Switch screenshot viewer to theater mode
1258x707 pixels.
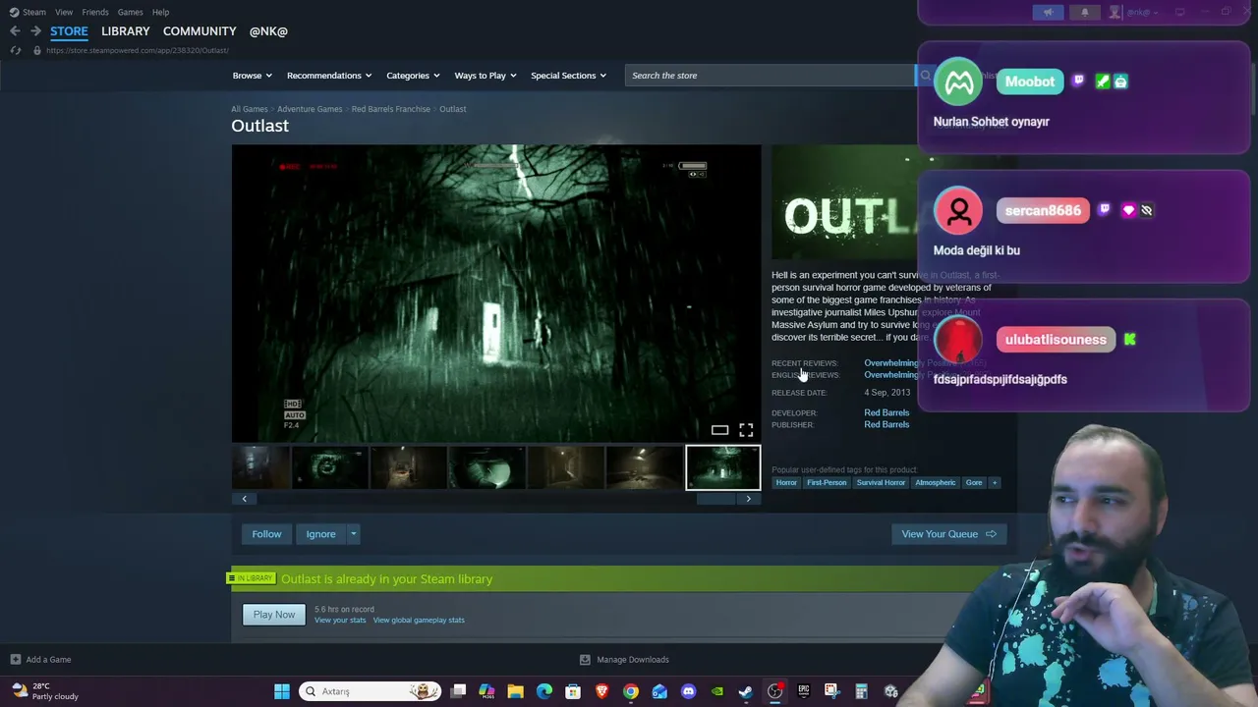(719, 430)
